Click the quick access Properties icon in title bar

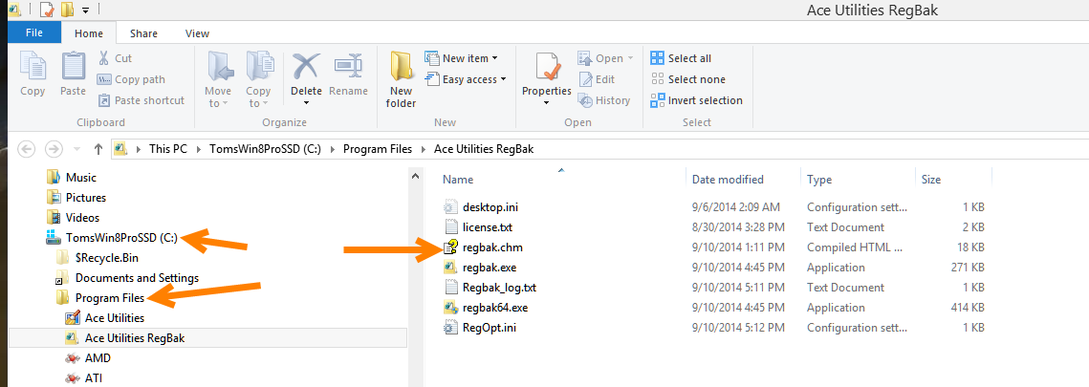(47, 10)
